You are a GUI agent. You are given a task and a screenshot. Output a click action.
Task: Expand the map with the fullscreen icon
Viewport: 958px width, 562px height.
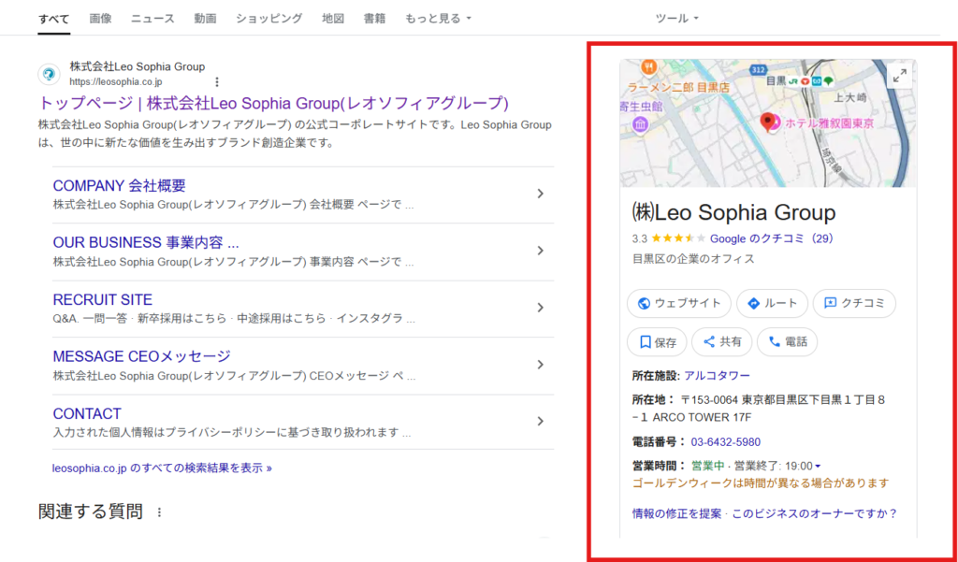pyautogui.click(x=899, y=76)
